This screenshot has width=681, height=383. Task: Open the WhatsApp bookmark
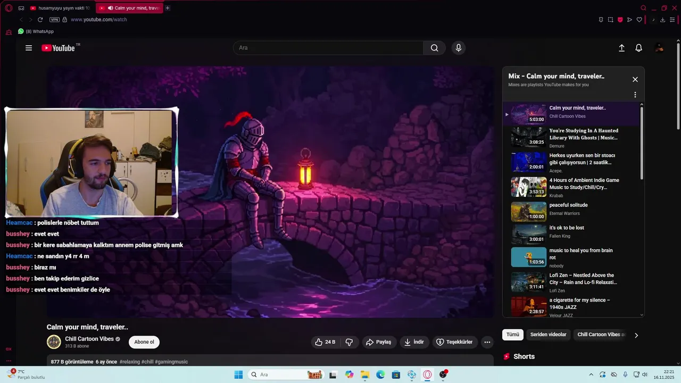(x=36, y=31)
